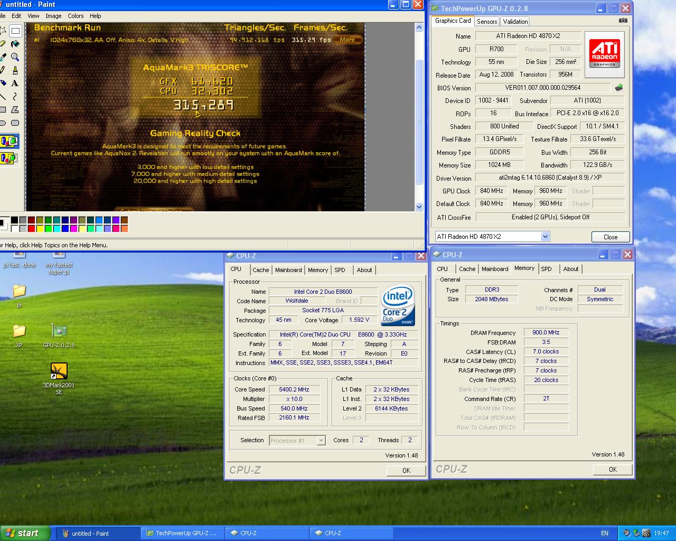Click OK in the right CPU-Z Memory window

tap(612, 469)
